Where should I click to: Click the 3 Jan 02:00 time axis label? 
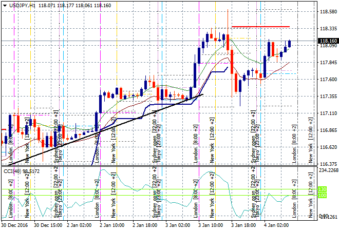click(x=178, y=225)
